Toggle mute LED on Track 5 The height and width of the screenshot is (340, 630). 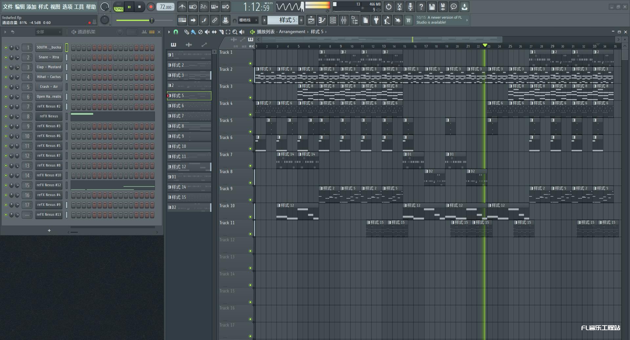(x=250, y=132)
